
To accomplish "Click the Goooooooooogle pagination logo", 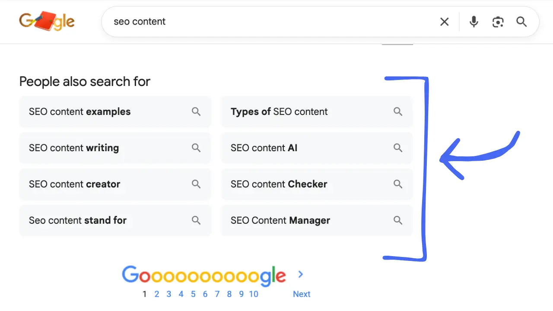I will [204, 276].
